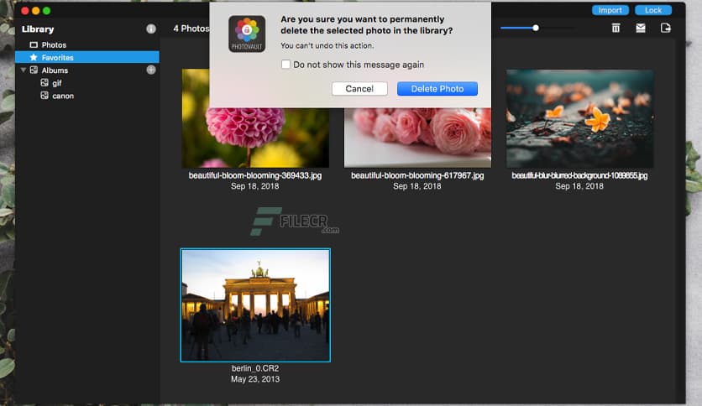The height and width of the screenshot is (406, 702).
Task: Select the pink dahlia 369433 thumbnail
Action: [255, 138]
